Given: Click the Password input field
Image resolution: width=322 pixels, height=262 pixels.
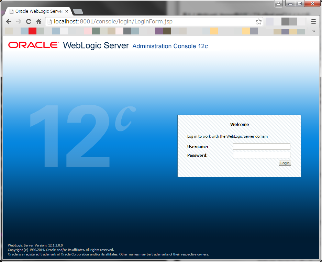Looking at the screenshot, I should point(262,155).
